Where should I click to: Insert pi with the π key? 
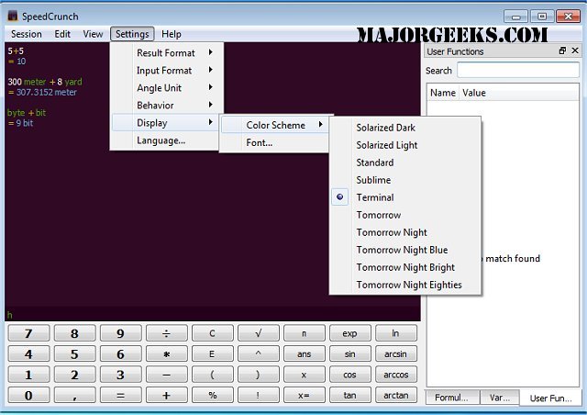pos(304,333)
